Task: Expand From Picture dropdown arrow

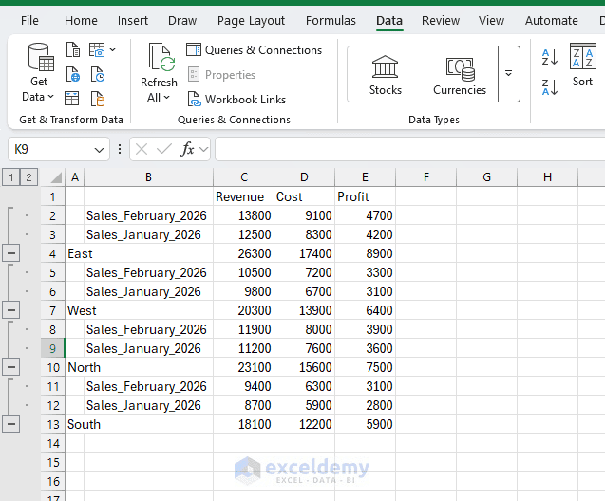Action: 112,49
